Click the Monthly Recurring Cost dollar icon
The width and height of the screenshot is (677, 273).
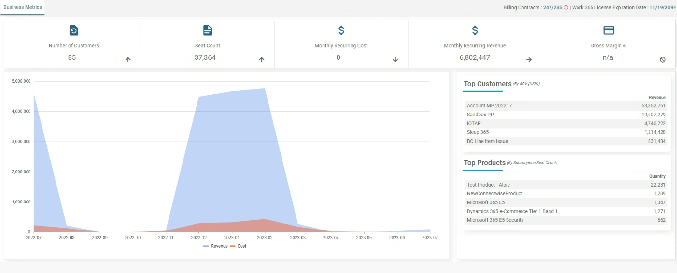click(341, 30)
